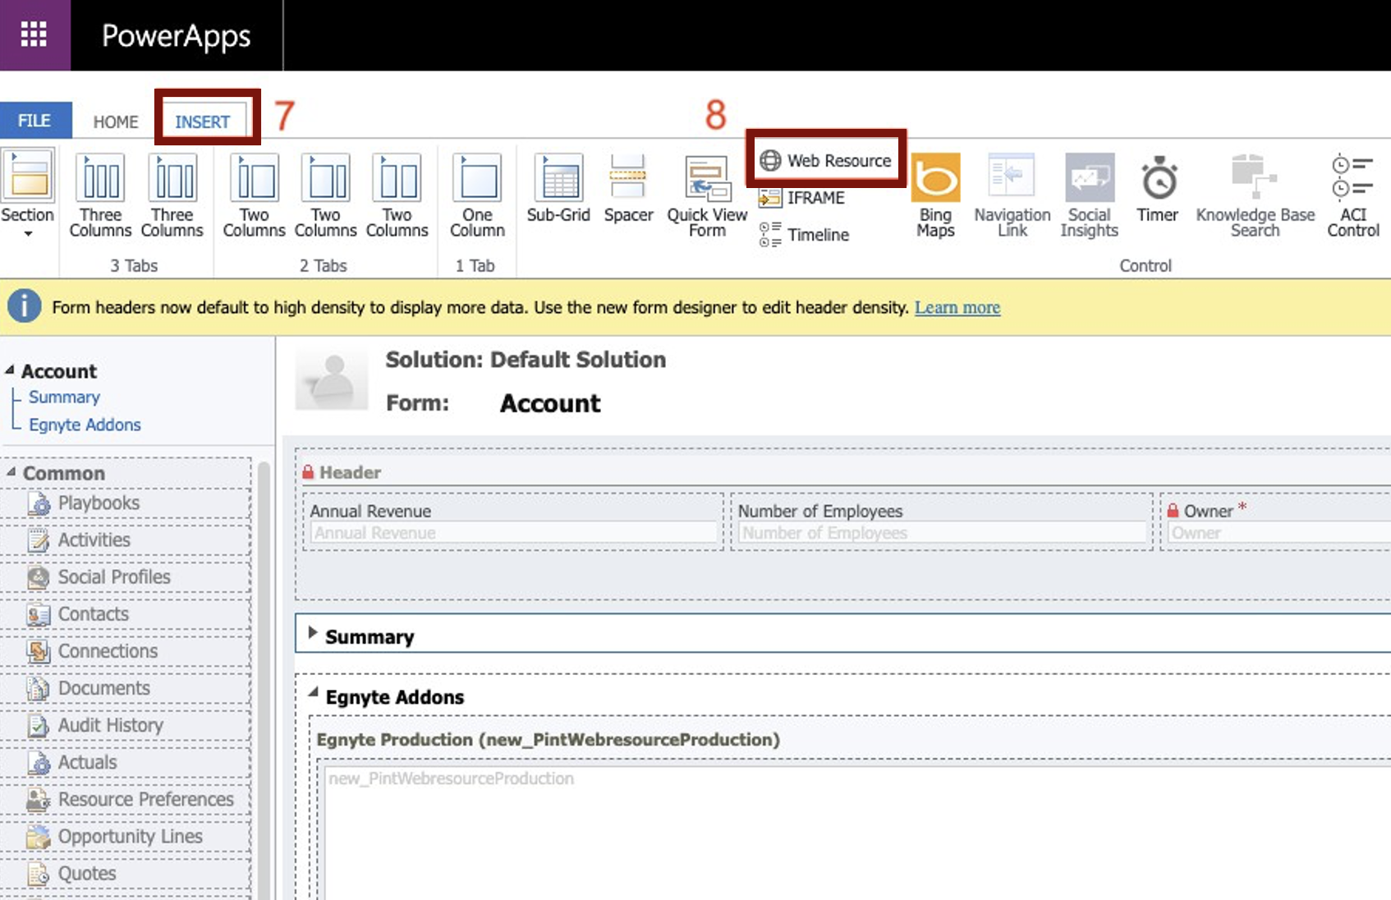
Task: Open the Section dropdown arrow
Action: pos(28,234)
